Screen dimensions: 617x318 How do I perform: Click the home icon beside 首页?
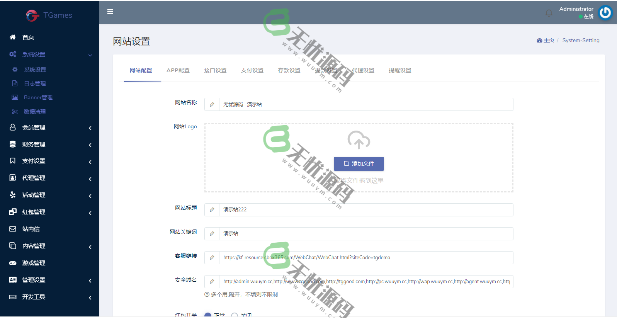[13, 37]
